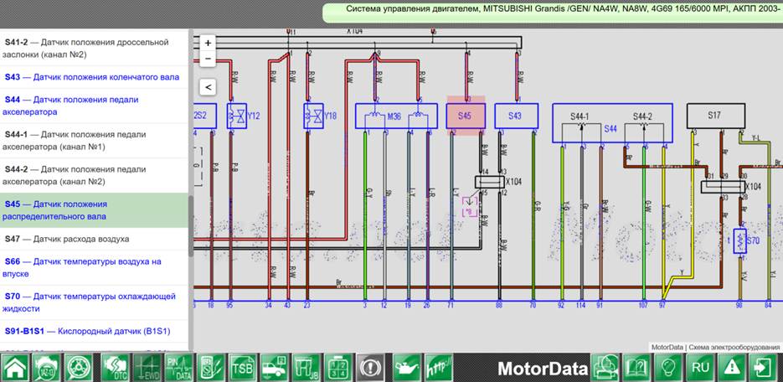The width and height of the screenshot is (783, 382).
Task: Click S47 air flow sensor text
Action: click(x=67, y=239)
